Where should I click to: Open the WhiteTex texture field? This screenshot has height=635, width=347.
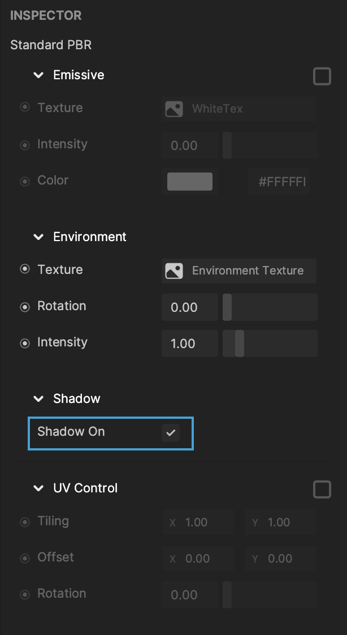click(239, 109)
